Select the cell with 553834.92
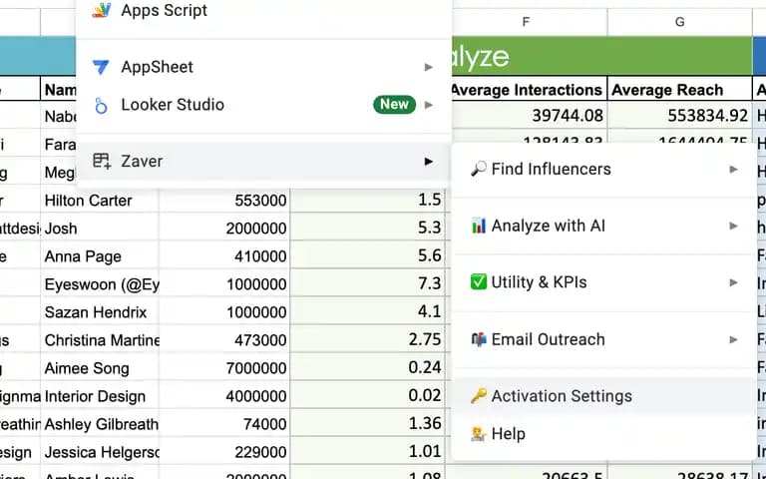 click(x=680, y=116)
